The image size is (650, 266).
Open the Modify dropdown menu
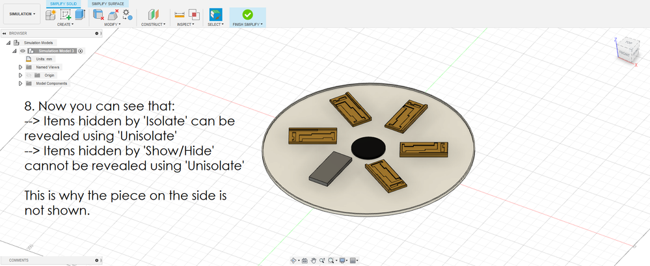pos(113,25)
